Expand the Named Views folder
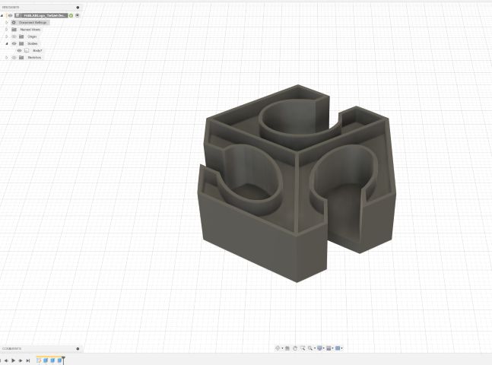The height and width of the screenshot is (365, 492). pos(6,30)
